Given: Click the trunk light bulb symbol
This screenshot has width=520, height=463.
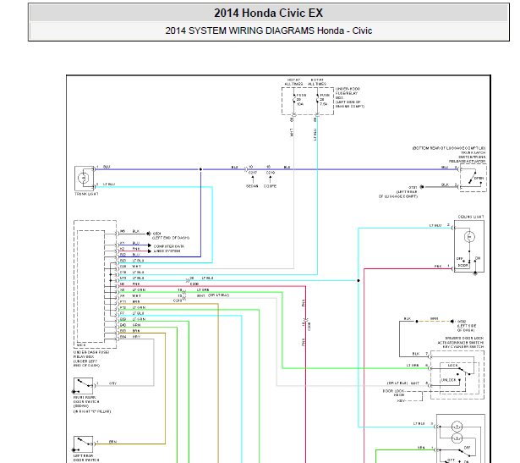Looking at the screenshot, I should [x=84, y=178].
